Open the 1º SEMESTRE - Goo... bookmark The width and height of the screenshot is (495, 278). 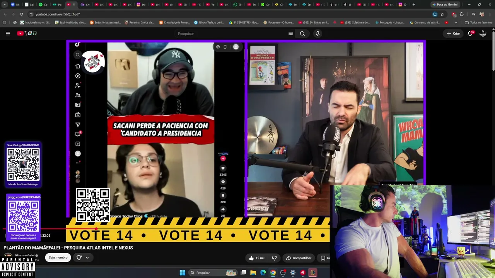click(x=244, y=22)
